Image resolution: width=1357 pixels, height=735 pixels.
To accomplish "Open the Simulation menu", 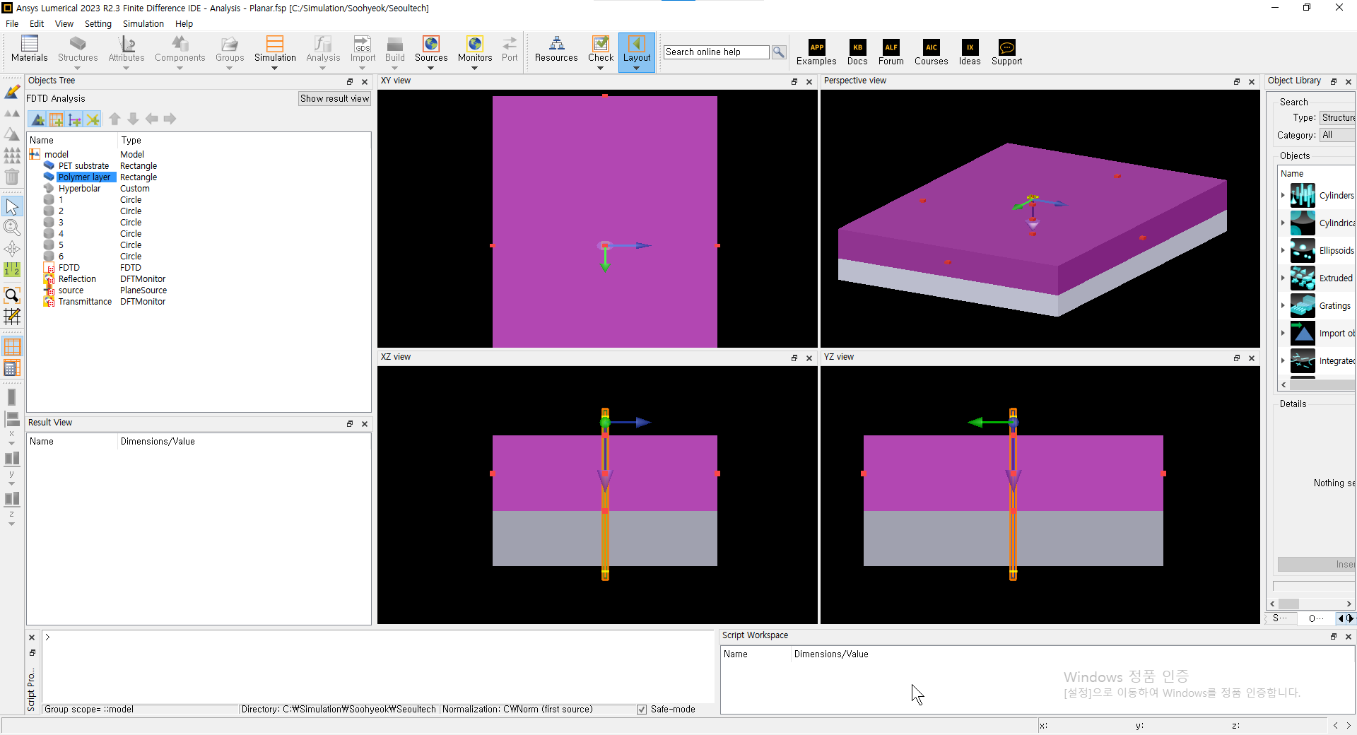I will [143, 23].
